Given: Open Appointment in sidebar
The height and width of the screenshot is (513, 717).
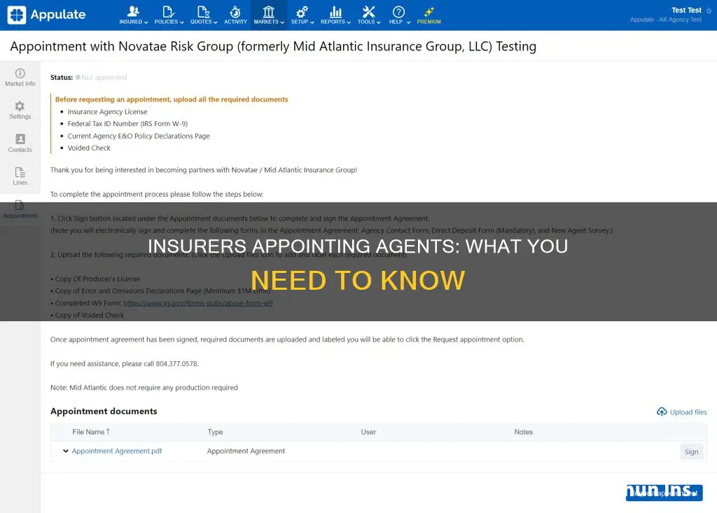Looking at the screenshot, I should click(20, 209).
